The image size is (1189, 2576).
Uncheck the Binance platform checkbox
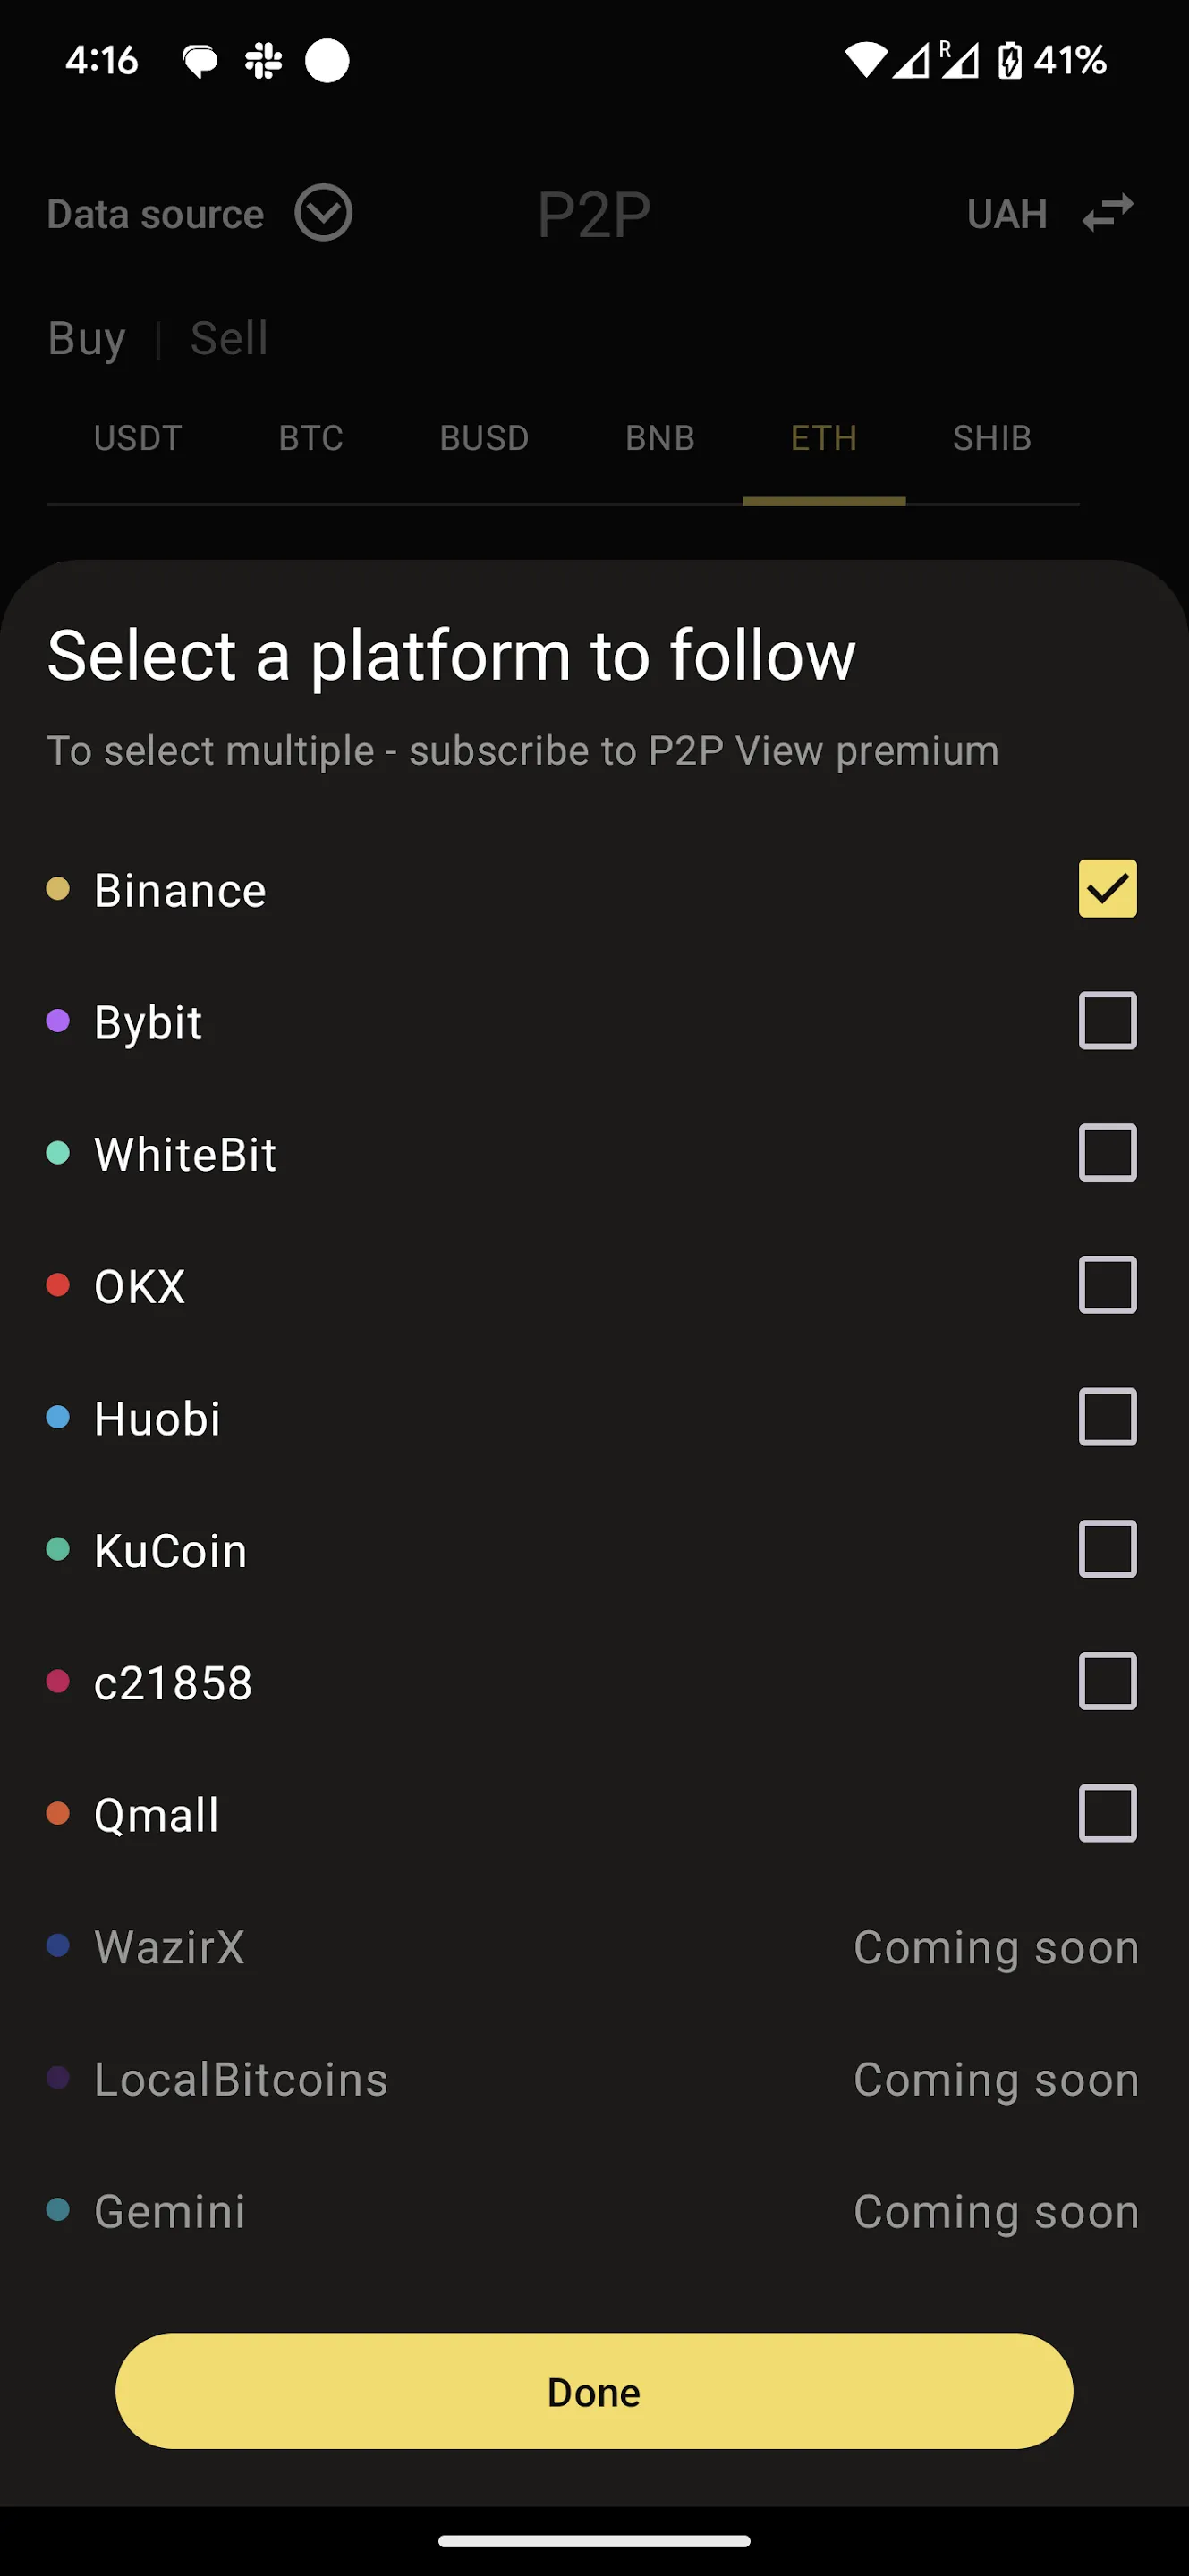click(x=1107, y=888)
